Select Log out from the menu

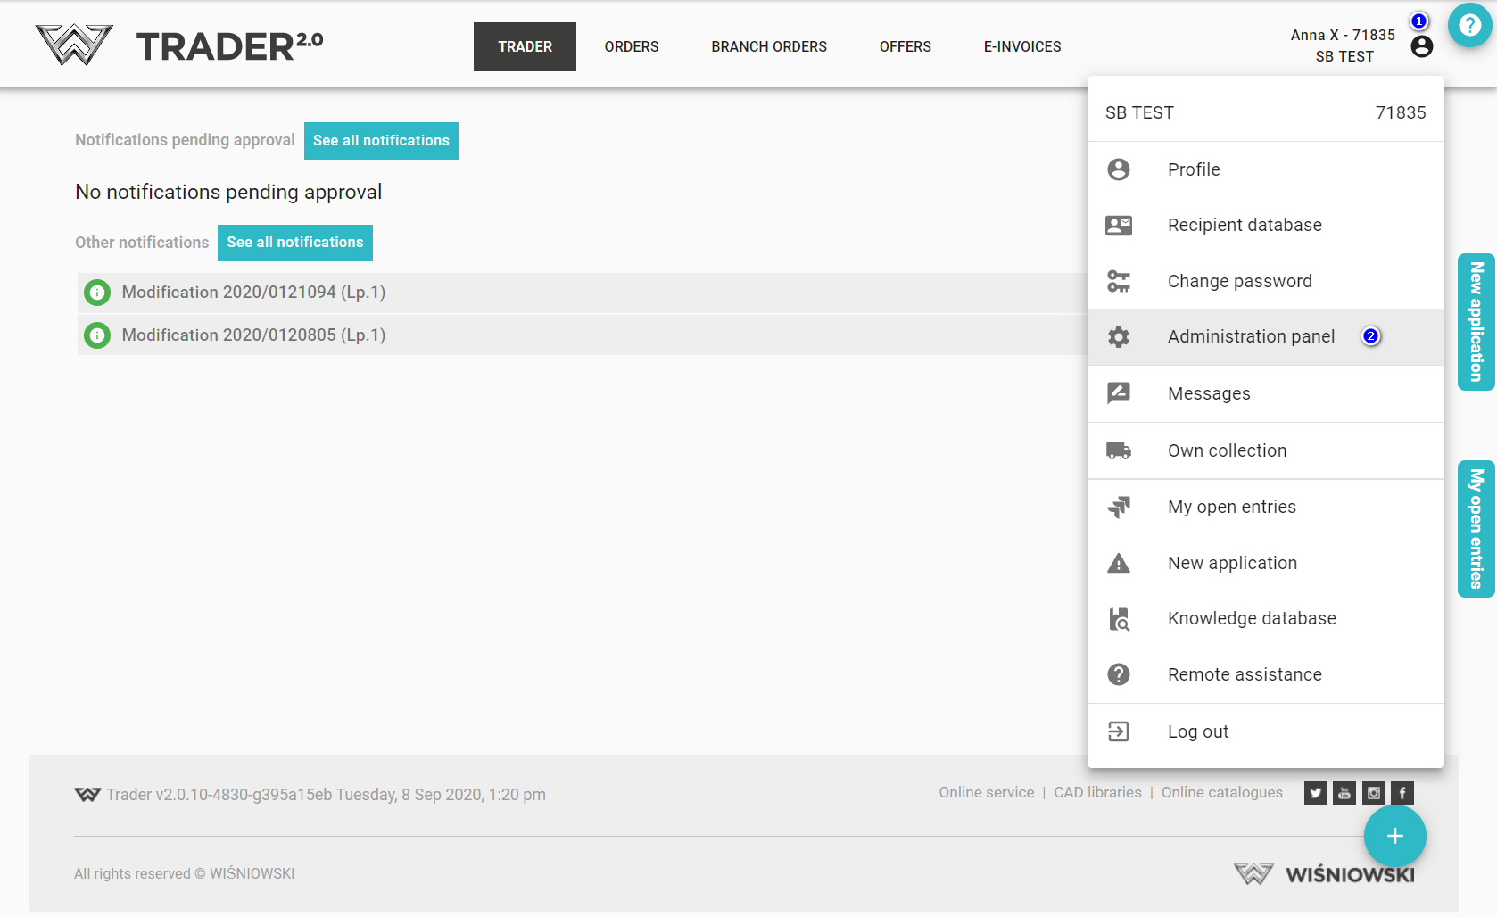[1197, 731]
